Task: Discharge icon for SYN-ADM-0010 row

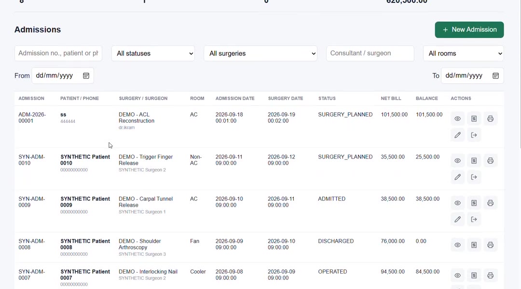Action: (x=474, y=177)
